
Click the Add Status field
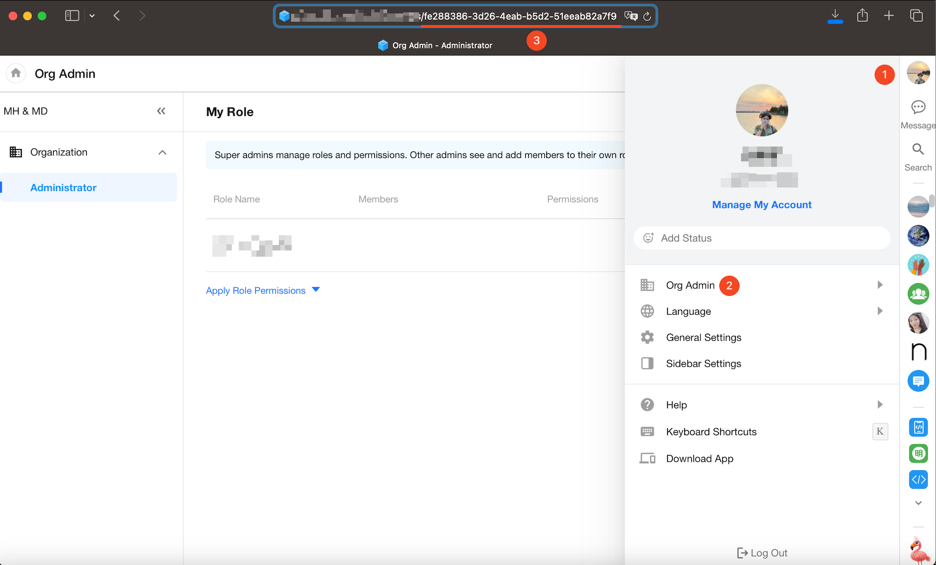coord(761,238)
